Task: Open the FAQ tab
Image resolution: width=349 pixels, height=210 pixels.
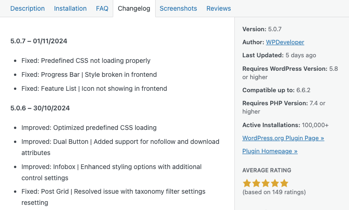Action: pos(102,8)
